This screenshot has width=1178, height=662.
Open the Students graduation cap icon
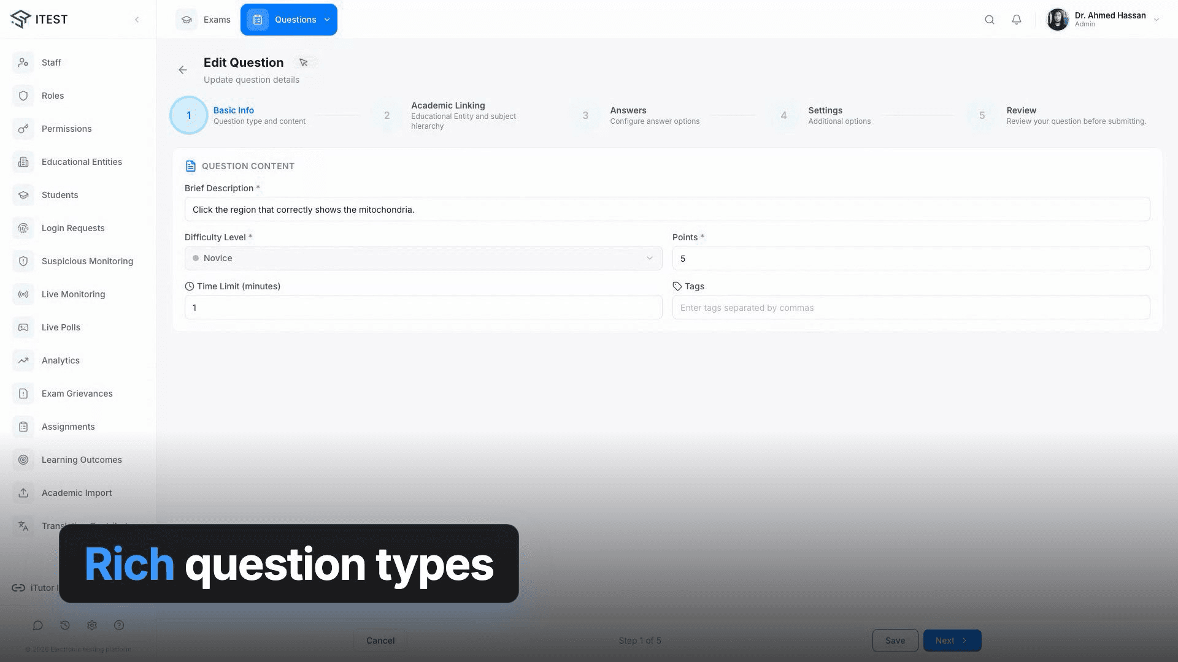23,195
